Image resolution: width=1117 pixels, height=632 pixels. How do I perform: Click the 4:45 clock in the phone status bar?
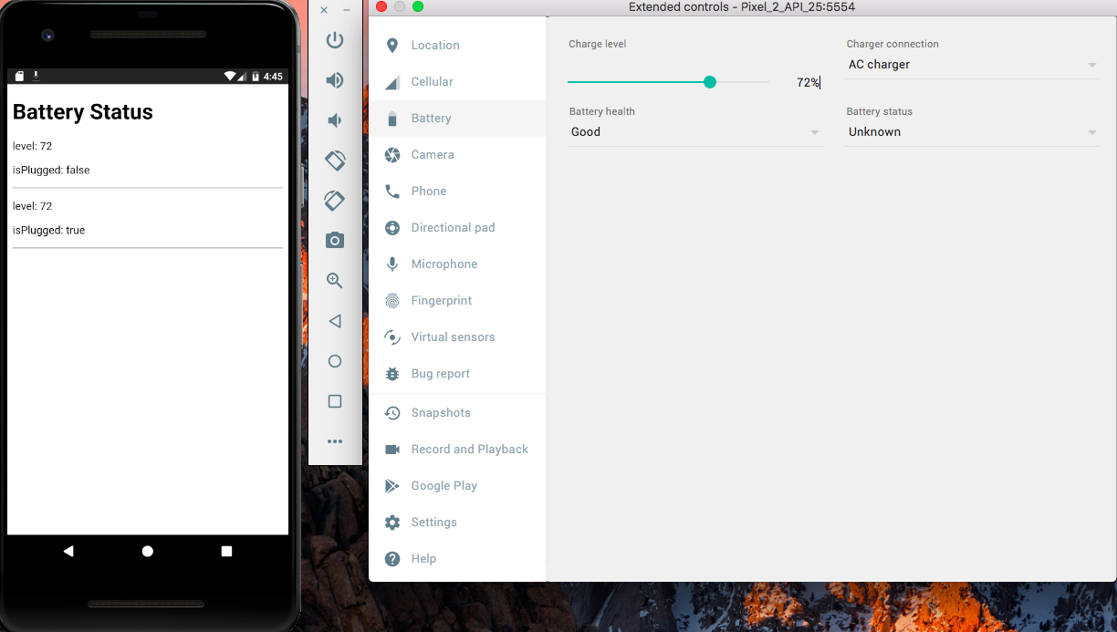[273, 77]
